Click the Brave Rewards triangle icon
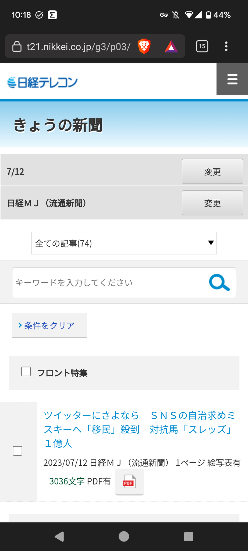 point(171,46)
